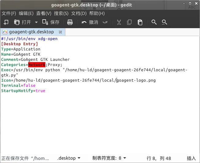200x163 pixels.
Task: Click the 行 8, 列 48 cursor position
Action: click(159, 158)
